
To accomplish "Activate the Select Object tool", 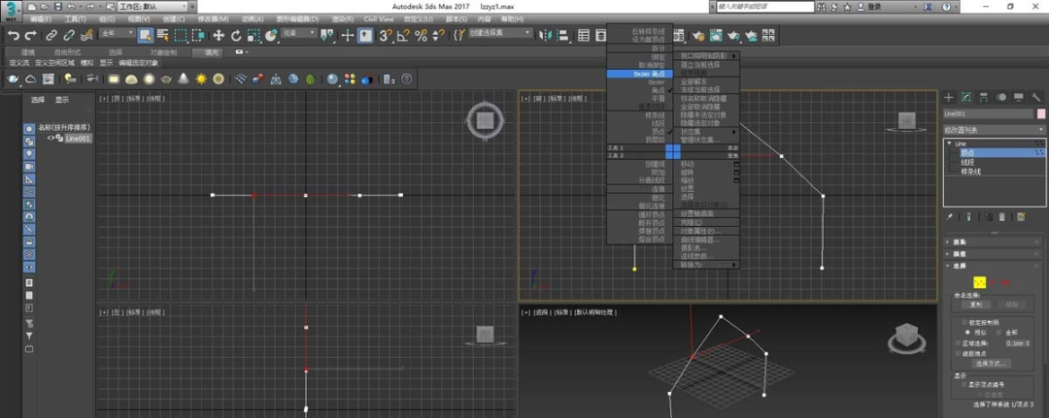I will click(145, 35).
